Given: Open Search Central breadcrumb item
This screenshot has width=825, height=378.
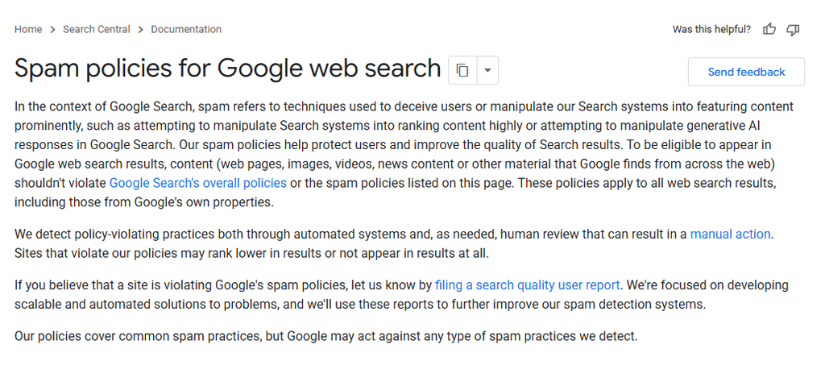Looking at the screenshot, I should pos(97,30).
